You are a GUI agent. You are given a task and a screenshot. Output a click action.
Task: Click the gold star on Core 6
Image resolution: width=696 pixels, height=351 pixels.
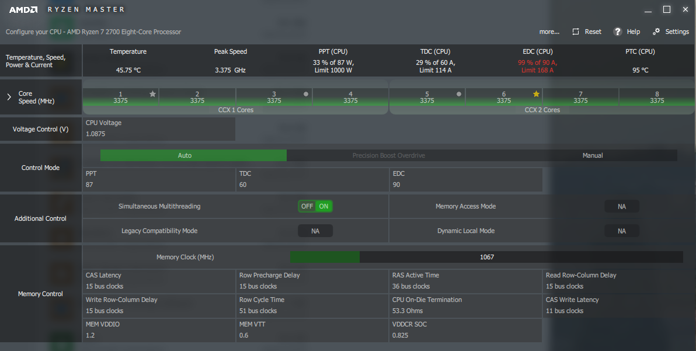tap(536, 93)
